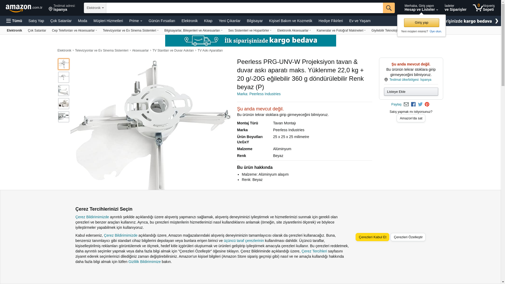Select the third product thumbnail

click(64, 90)
